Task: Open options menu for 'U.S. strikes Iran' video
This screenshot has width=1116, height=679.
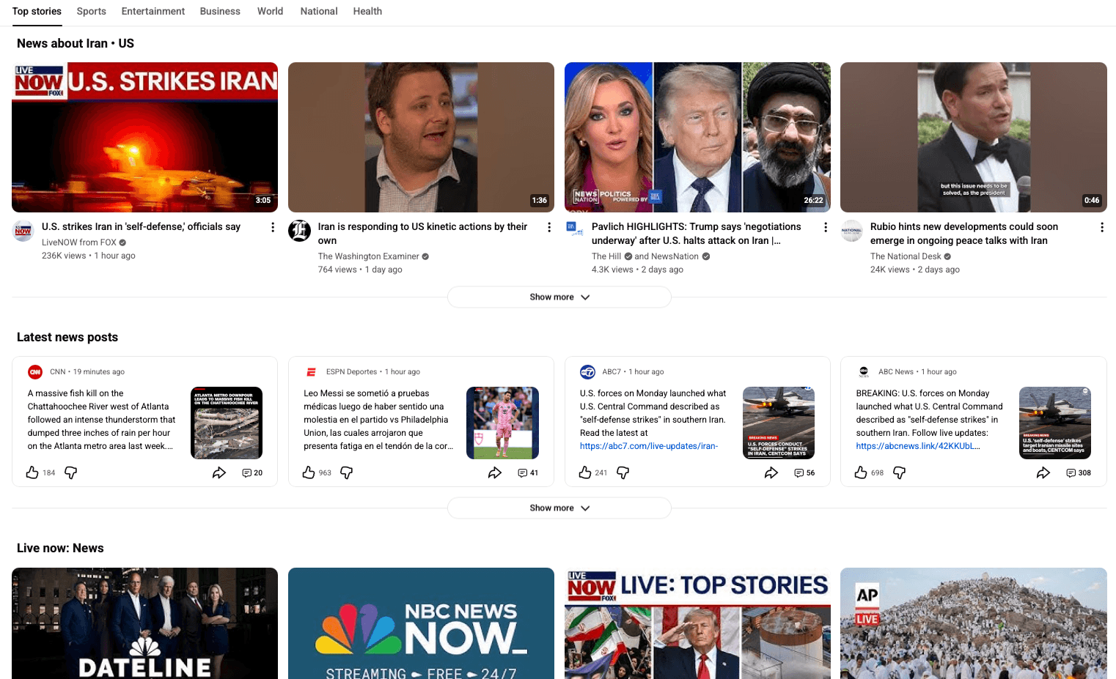Action: click(273, 227)
